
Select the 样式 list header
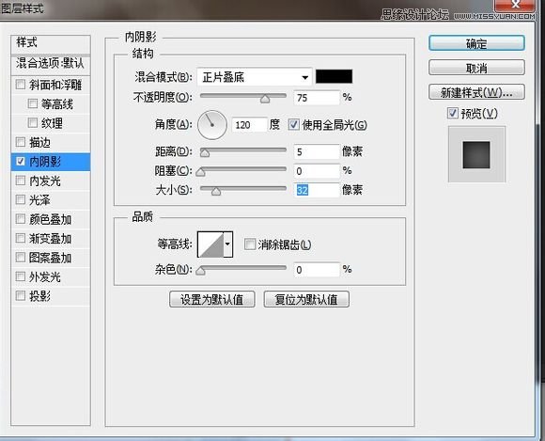51,43
